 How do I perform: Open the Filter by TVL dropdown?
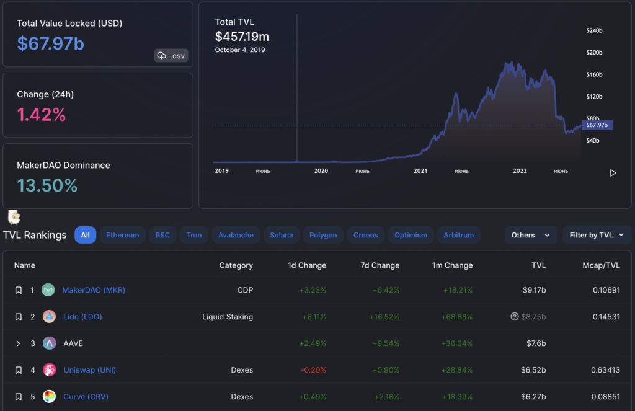click(597, 235)
